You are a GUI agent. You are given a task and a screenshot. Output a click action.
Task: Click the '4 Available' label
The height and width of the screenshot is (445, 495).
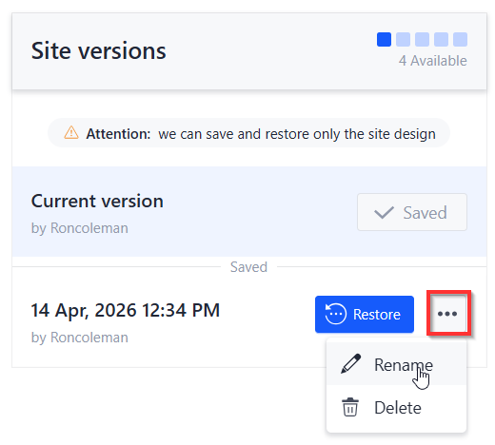(x=432, y=61)
